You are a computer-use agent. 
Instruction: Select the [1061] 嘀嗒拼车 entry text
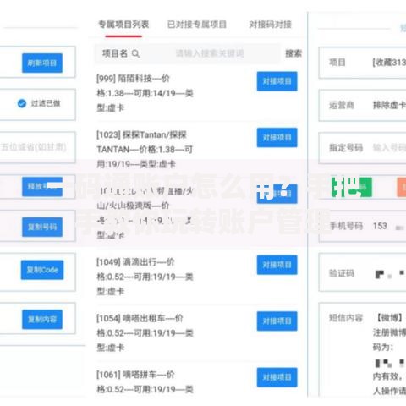(x=145, y=382)
